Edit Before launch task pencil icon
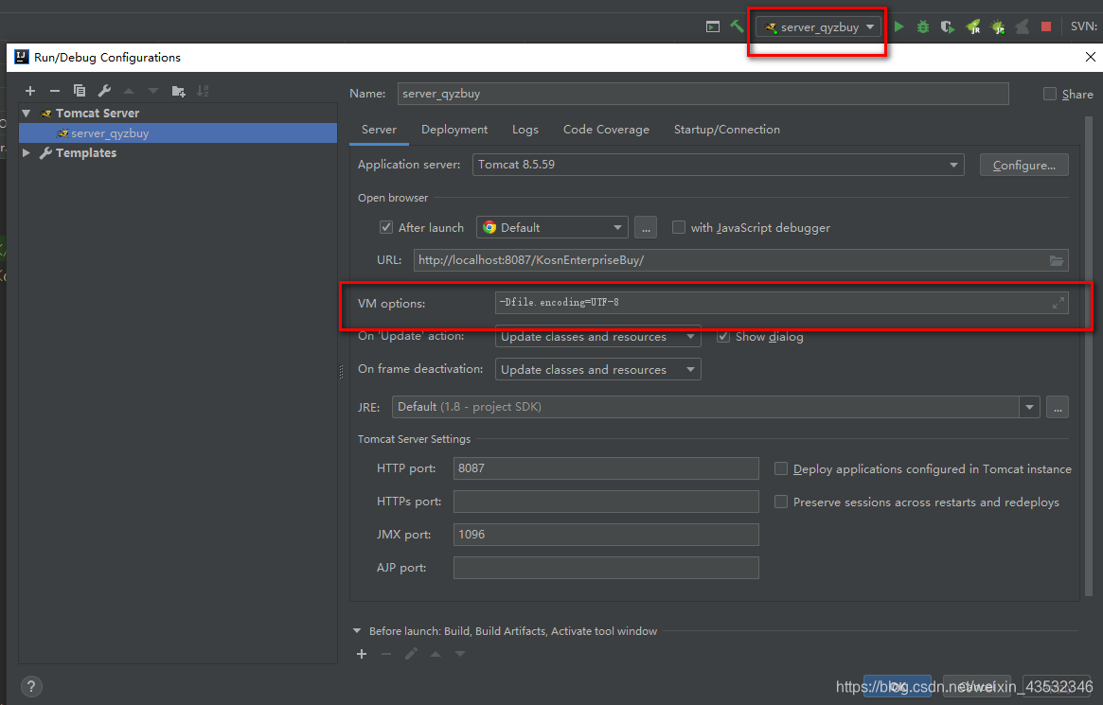This screenshot has height=705, width=1103. (x=411, y=654)
